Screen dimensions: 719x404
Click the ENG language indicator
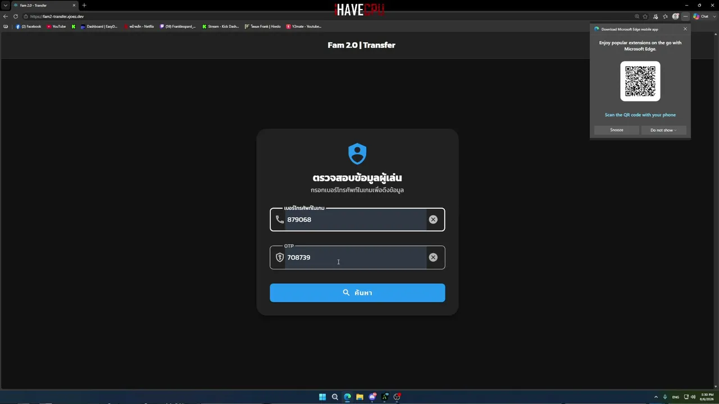click(x=676, y=397)
